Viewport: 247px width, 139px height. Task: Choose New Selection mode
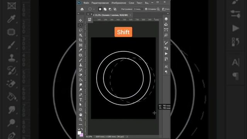(x=100, y=9)
